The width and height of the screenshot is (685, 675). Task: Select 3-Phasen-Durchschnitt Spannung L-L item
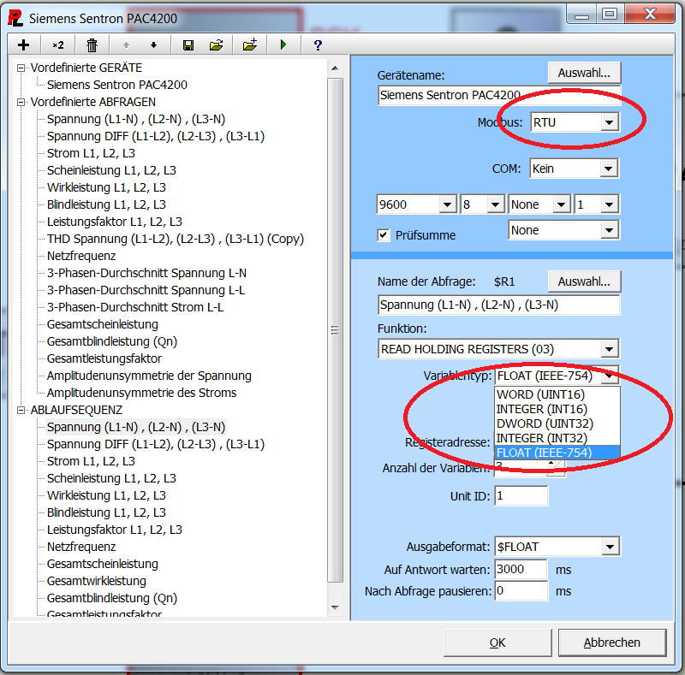[146, 290]
